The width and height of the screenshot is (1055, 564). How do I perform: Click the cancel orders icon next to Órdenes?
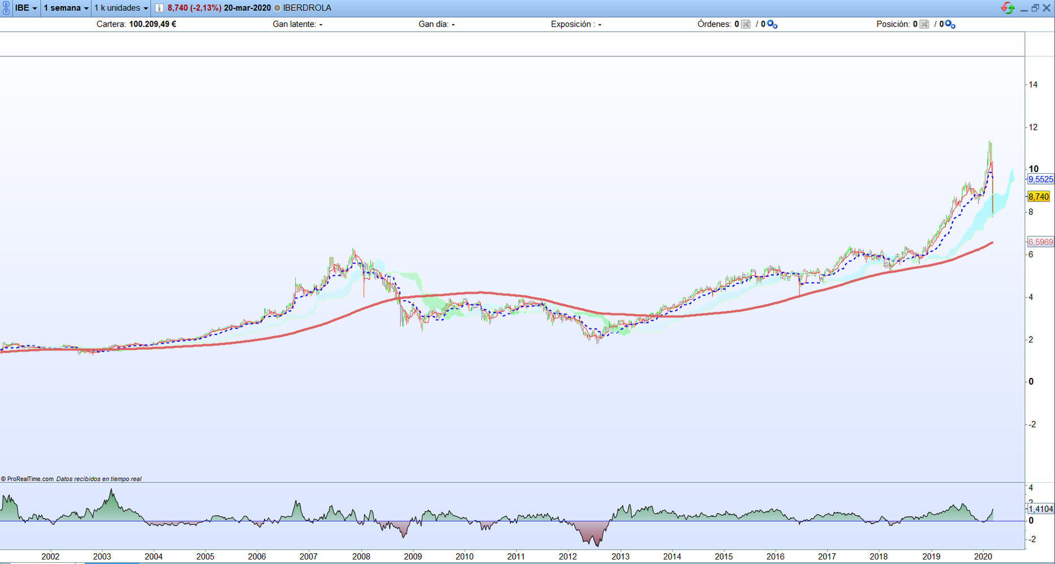(x=746, y=24)
